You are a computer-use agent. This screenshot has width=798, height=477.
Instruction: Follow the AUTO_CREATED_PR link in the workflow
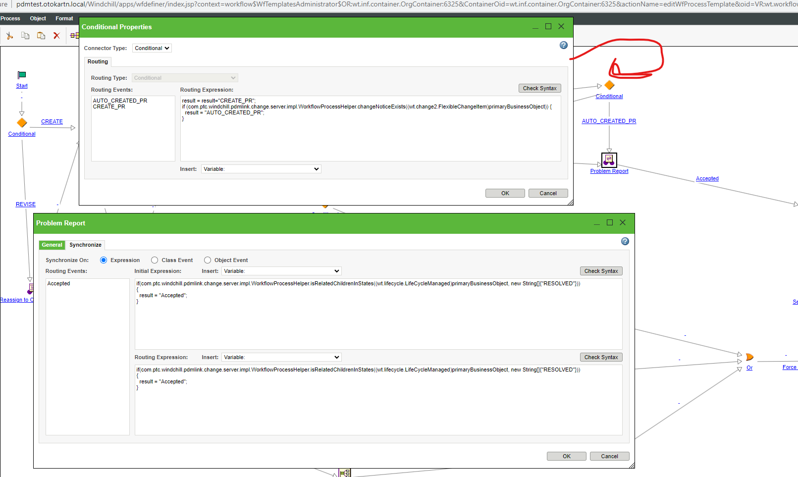609,120
